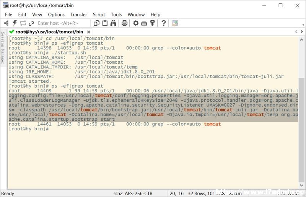Click the tab scroll right arrow
The image size is (306, 197).
pyautogui.click(x=302, y=32)
